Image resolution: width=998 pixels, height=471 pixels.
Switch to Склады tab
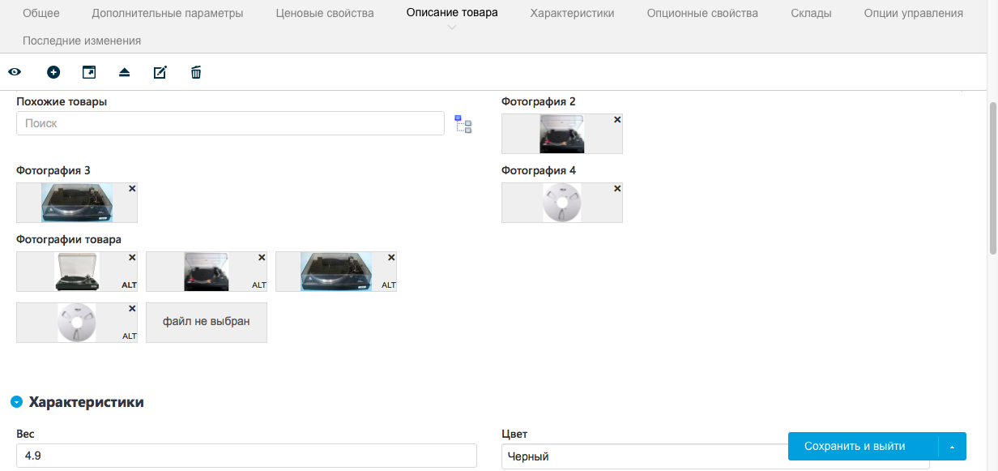coord(811,13)
